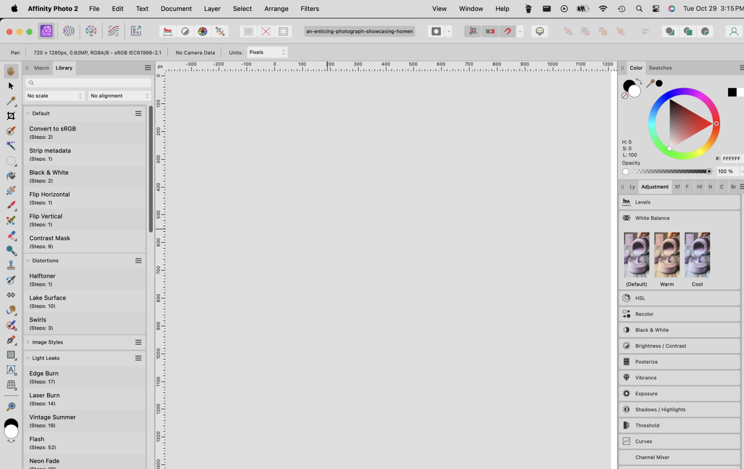Screen dimensions: 744x469
Task: Open the Export Persona
Action: pyautogui.click(x=136, y=31)
